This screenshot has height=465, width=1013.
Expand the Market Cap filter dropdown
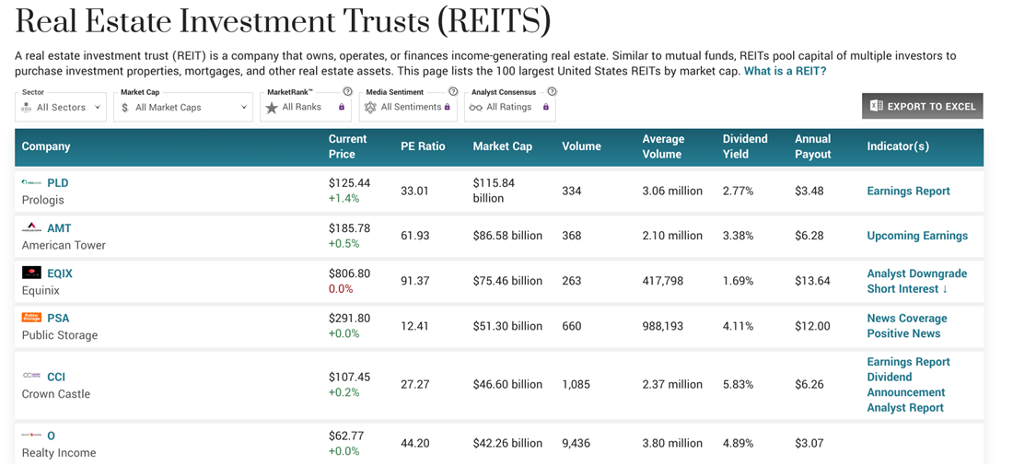(x=182, y=108)
